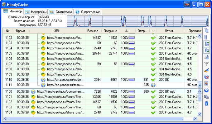The image size is (212, 124).
Task: Click the copy documents icon
Action: click(206, 97)
